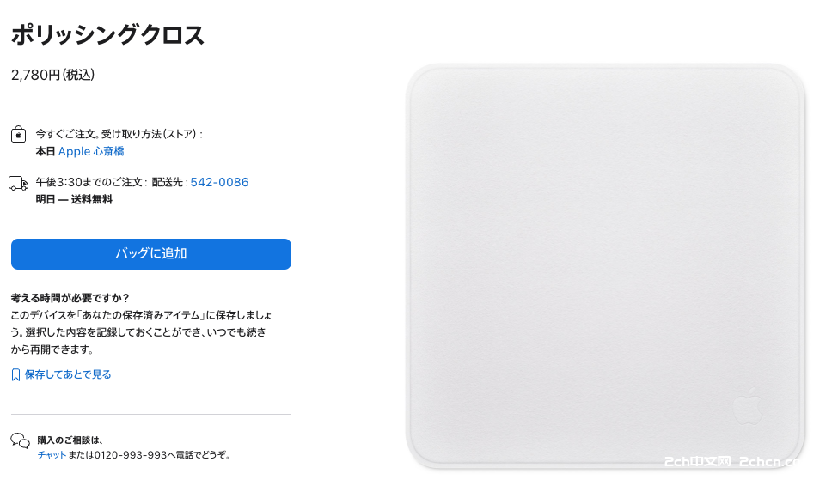Click the chat bubbles icon
Image resolution: width=838 pixels, height=492 pixels.
pyautogui.click(x=21, y=440)
